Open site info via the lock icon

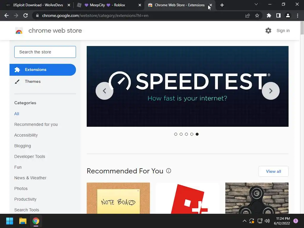[x=37, y=15]
